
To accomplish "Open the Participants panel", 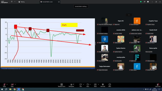I will 71,85.
